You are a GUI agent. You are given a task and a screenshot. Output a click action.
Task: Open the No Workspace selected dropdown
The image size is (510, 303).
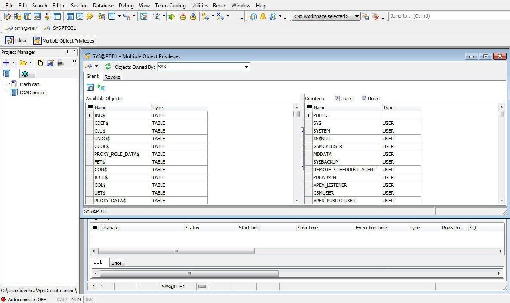tap(357, 16)
